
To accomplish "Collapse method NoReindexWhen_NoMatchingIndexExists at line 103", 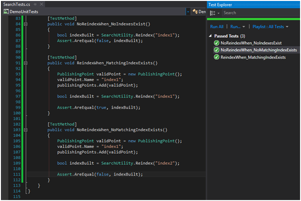I will [x=25, y=130].
